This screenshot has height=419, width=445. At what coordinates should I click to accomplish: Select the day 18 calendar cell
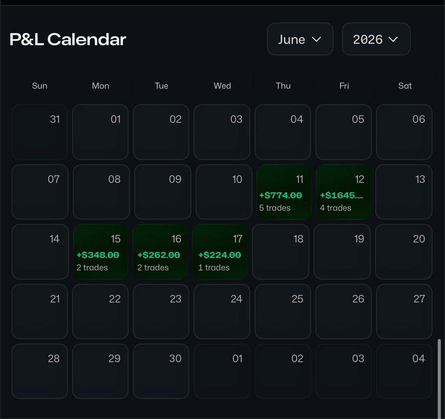point(280,251)
